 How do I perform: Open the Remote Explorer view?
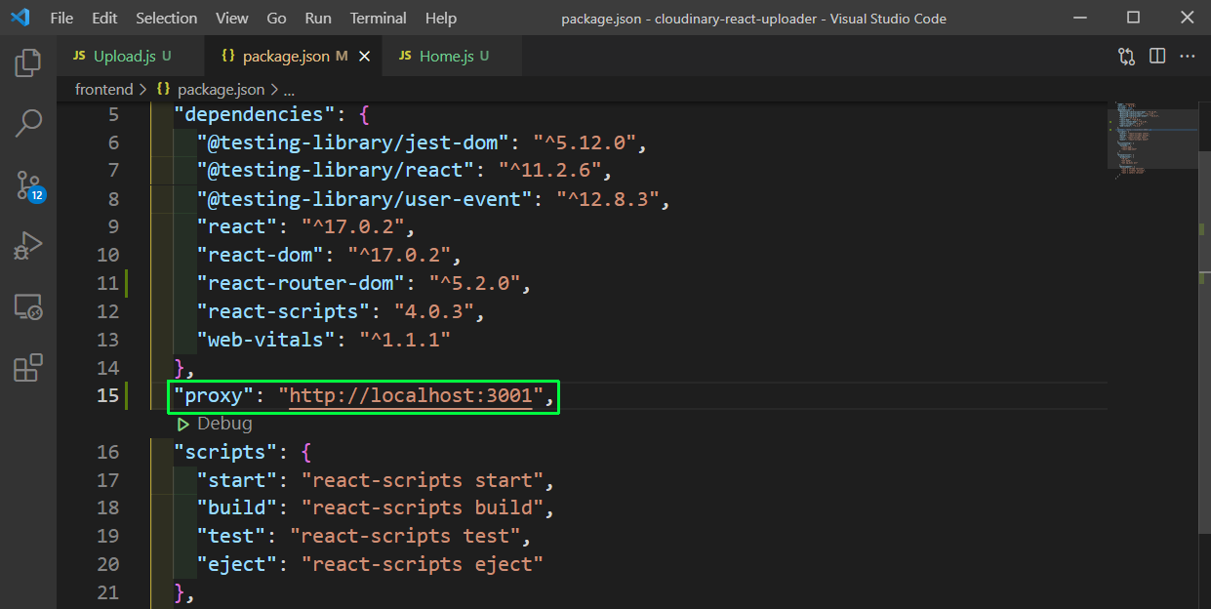coord(28,307)
